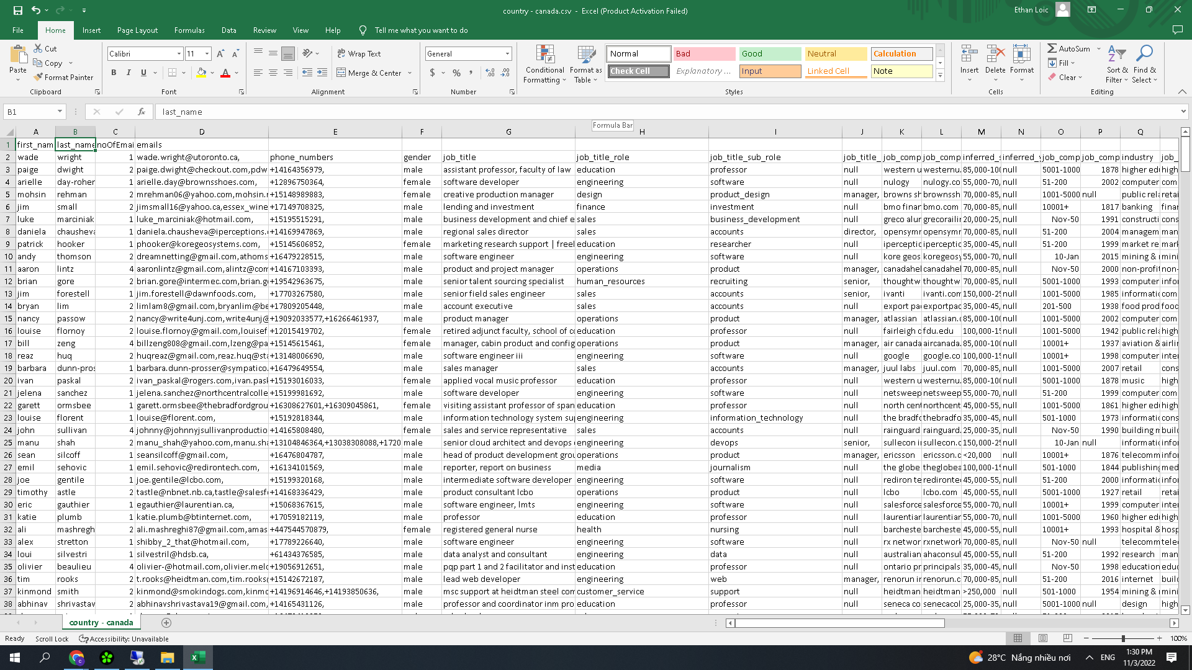The width and height of the screenshot is (1192, 670).
Task: Apply the Calculation cell style
Action: (x=901, y=54)
